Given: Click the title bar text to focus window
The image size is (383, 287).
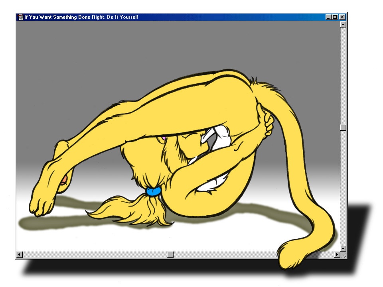Looking at the screenshot, I should (81, 17).
